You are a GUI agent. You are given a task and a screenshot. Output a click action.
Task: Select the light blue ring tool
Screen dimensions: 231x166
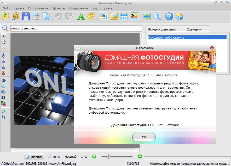[3, 86]
